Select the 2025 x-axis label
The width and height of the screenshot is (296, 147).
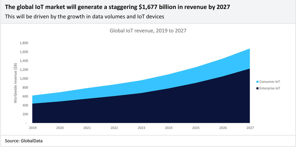click(x=195, y=127)
